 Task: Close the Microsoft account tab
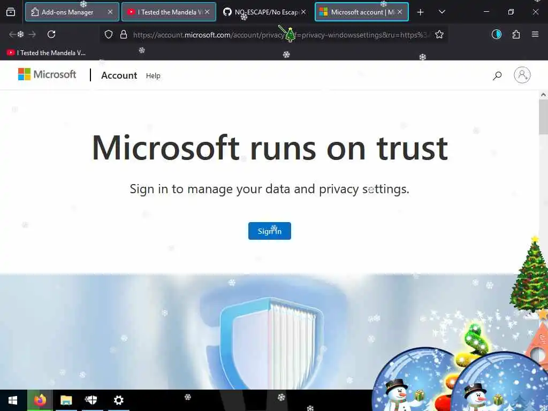tap(400, 12)
